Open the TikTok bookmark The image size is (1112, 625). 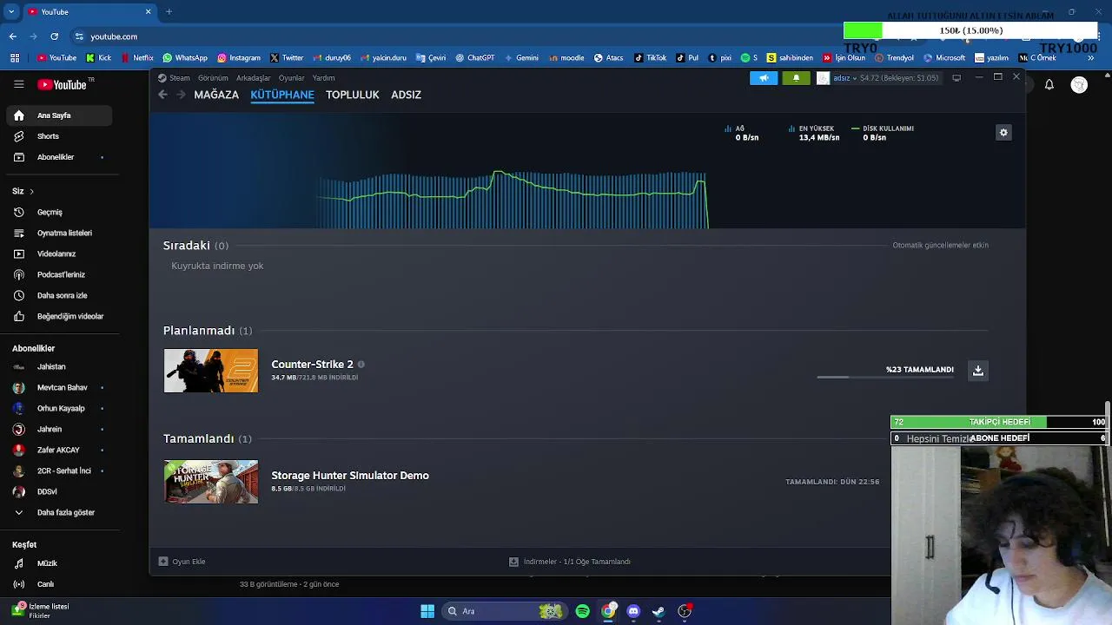651,58
